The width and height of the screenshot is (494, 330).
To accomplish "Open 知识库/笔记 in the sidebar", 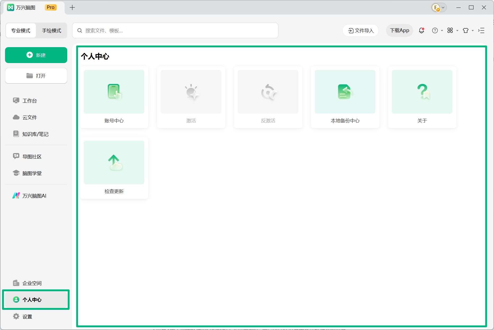I will (x=36, y=134).
